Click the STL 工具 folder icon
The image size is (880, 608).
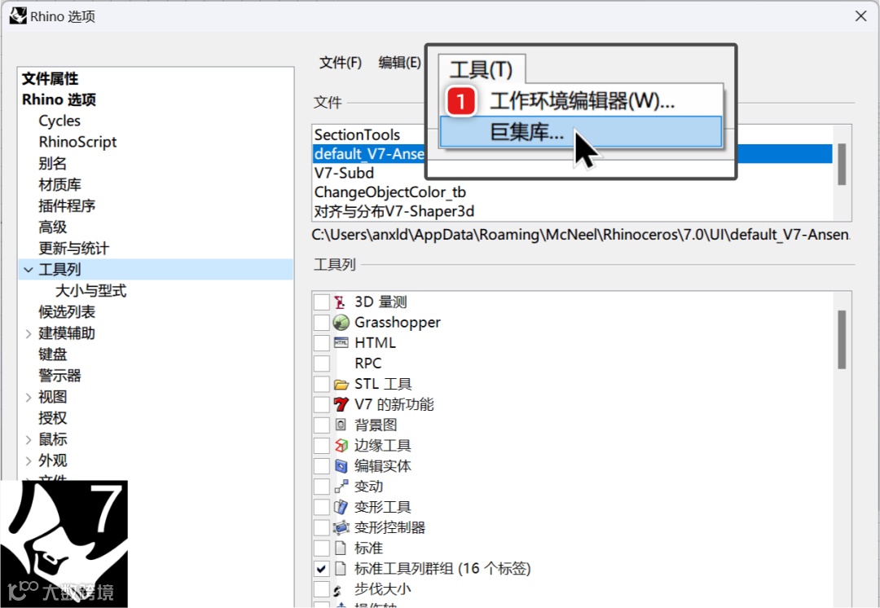tap(341, 385)
